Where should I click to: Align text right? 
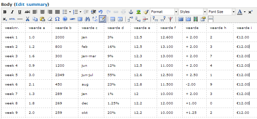point(50,12)
